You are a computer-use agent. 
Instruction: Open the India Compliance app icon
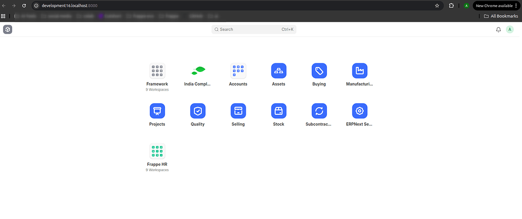tap(198, 71)
